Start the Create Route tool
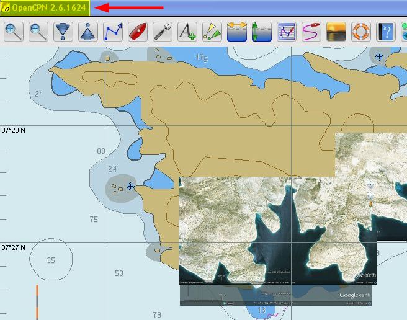407x320 pixels. coord(113,32)
